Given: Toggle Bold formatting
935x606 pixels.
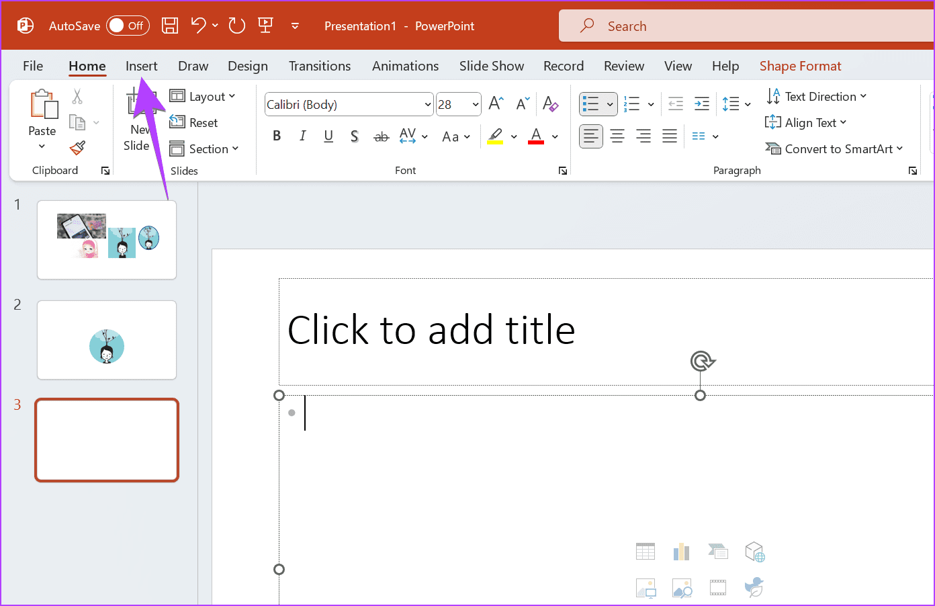Looking at the screenshot, I should pos(277,136).
